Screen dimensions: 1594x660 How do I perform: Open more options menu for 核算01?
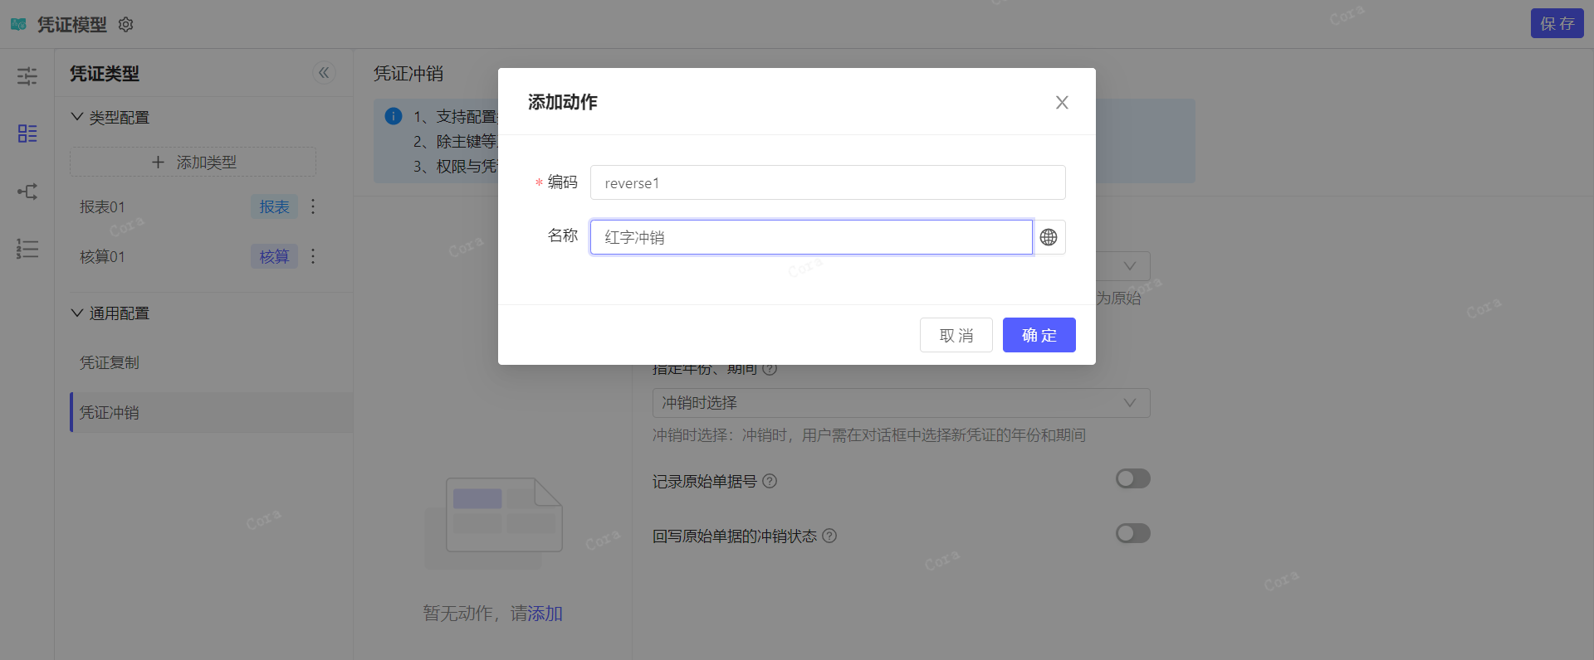point(313,256)
